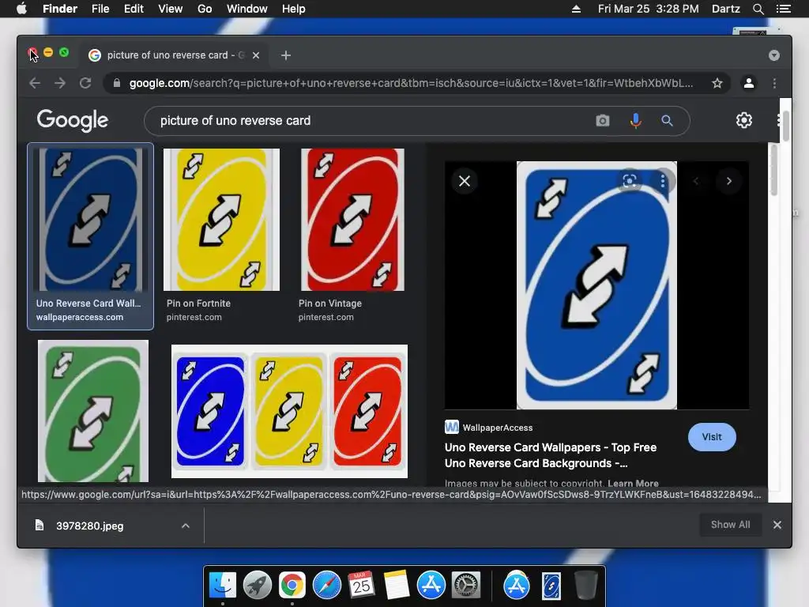Close the image preview panel
Image resolution: width=809 pixels, height=607 pixels.
point(465,181)
